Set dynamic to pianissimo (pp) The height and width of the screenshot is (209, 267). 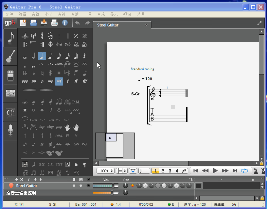point(34,82)
